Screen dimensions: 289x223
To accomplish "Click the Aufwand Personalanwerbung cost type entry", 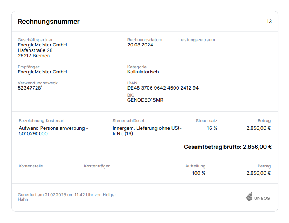I will pyautogui.click(x=53, y=131).
